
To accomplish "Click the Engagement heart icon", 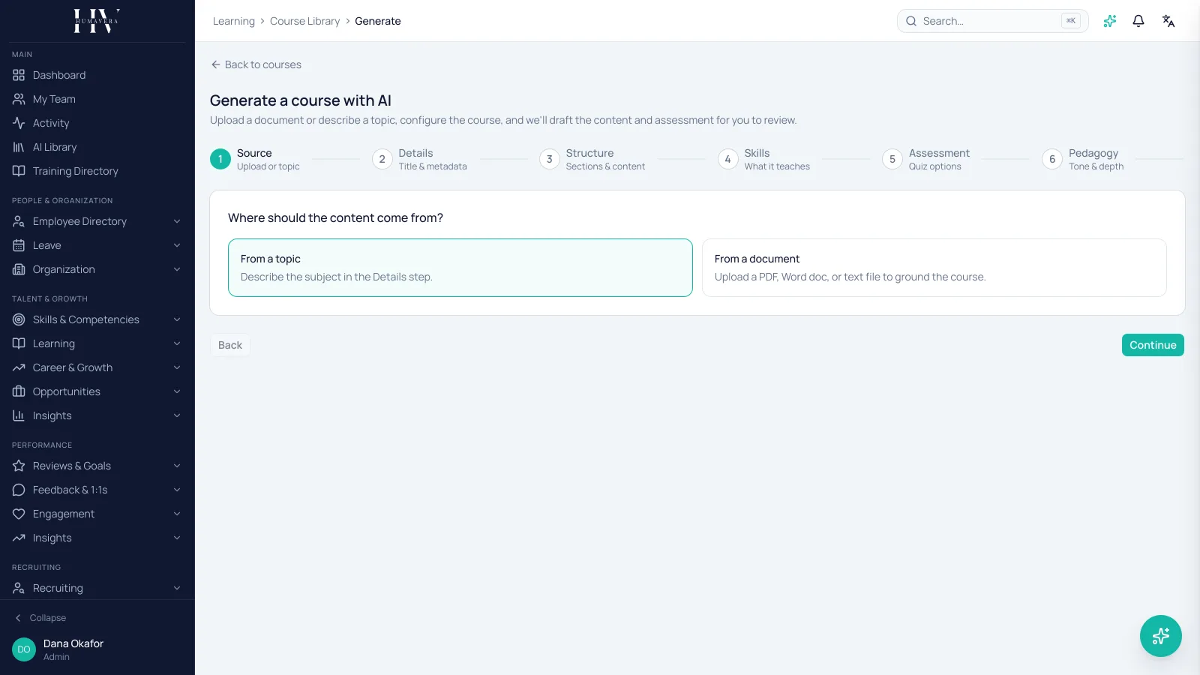I will (19, 514).
